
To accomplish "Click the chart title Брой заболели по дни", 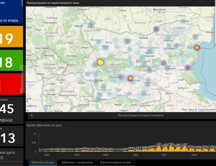I will pos(44,125).
